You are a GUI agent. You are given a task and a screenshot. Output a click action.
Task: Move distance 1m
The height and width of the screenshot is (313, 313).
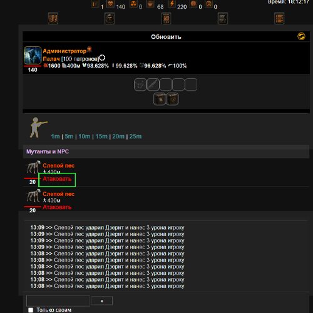coord(55,136)
